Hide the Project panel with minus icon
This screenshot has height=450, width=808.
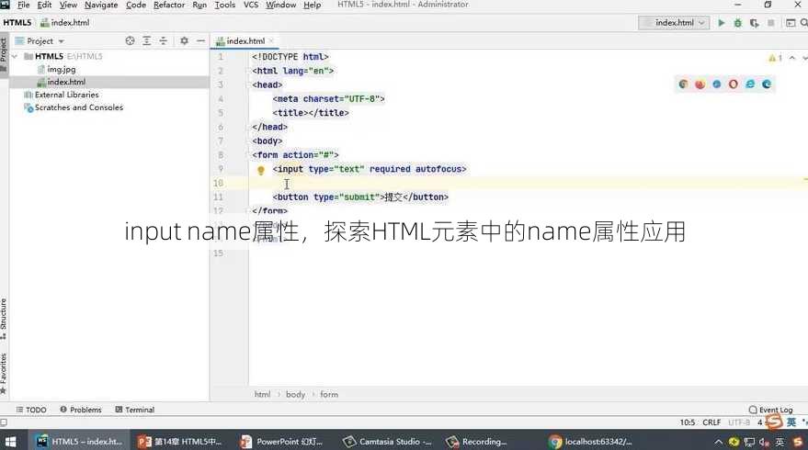200,40
